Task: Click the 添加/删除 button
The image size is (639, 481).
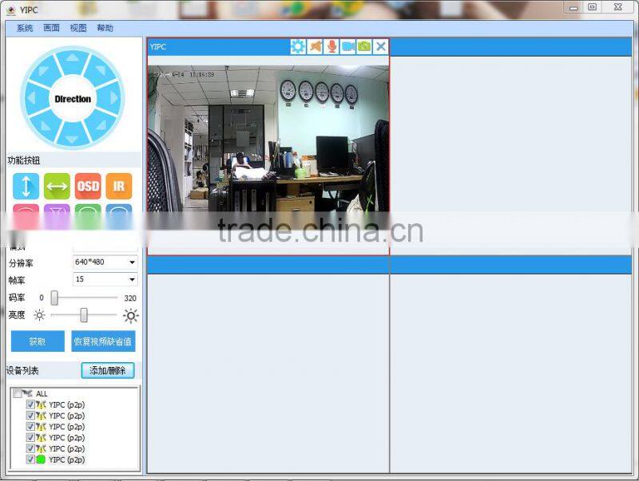Action: 108,371
